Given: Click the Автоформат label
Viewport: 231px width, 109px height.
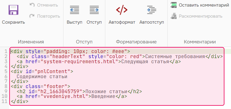Looking at the screenshot, I should pyautogui.click(x=122, y=22).
